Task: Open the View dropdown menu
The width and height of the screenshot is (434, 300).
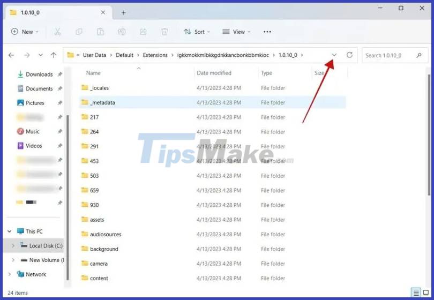Action: 236,32
